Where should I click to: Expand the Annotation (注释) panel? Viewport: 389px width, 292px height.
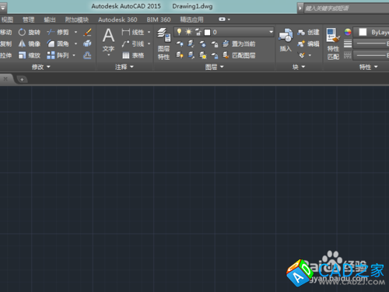tap(124, 67)
